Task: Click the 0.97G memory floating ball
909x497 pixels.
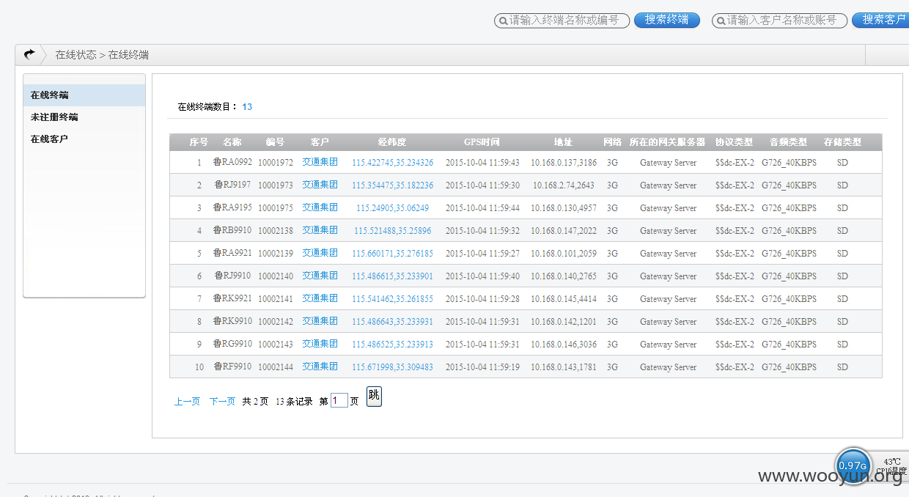Action: pyautogui.click(x=853, y=465)
